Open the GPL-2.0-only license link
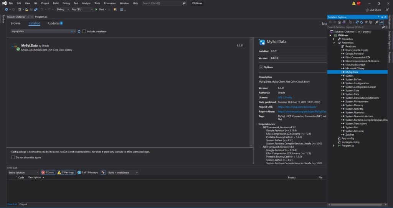Screen dimensions: 393x208 point(285,97)
